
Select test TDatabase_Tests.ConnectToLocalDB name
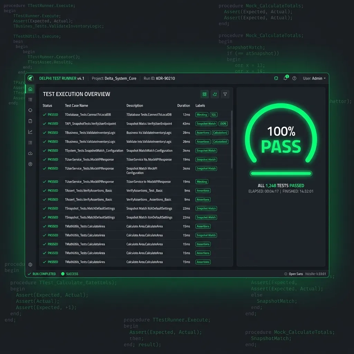pyautogui.click(x=88, y=115)
